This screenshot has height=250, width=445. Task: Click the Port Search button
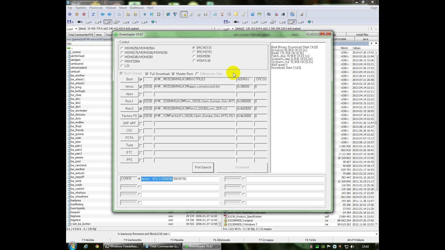[x=203, y=167]
